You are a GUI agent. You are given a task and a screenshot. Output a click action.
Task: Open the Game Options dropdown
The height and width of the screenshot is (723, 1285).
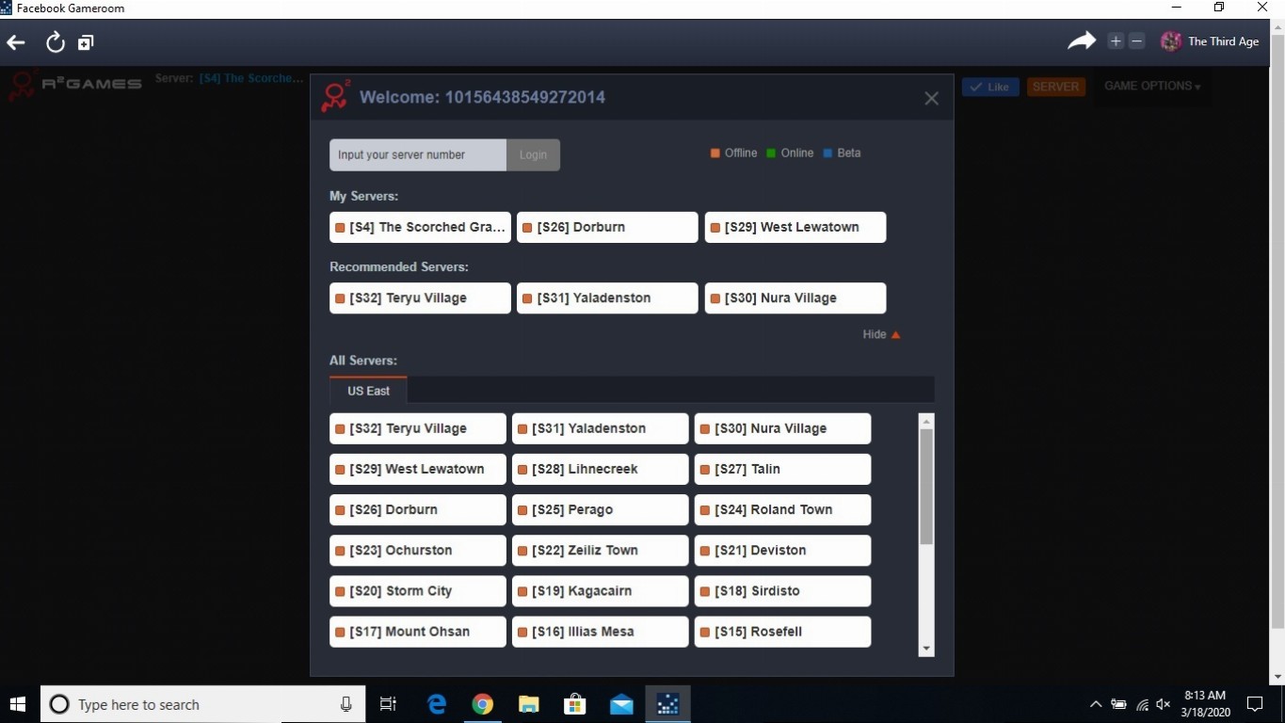coord(1152,87)
